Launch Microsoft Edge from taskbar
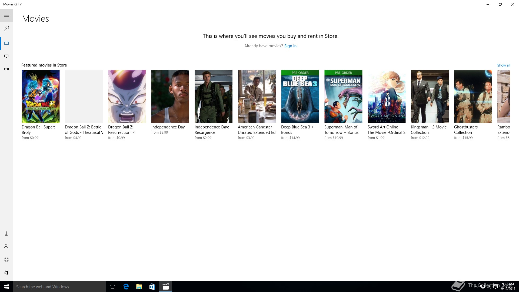This screenshot has height=292, width=519. coord(126,287)
